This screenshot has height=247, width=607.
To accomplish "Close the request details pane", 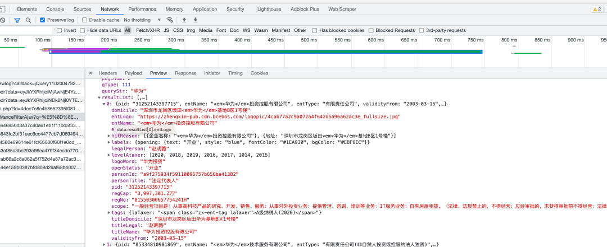I will click(90, 73).
